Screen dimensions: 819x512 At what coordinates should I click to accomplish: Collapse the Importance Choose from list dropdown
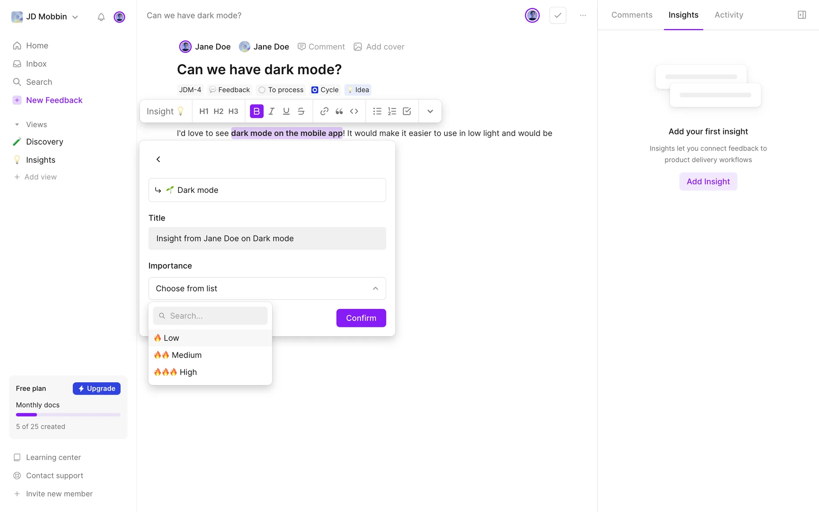(x=267, y=288)
